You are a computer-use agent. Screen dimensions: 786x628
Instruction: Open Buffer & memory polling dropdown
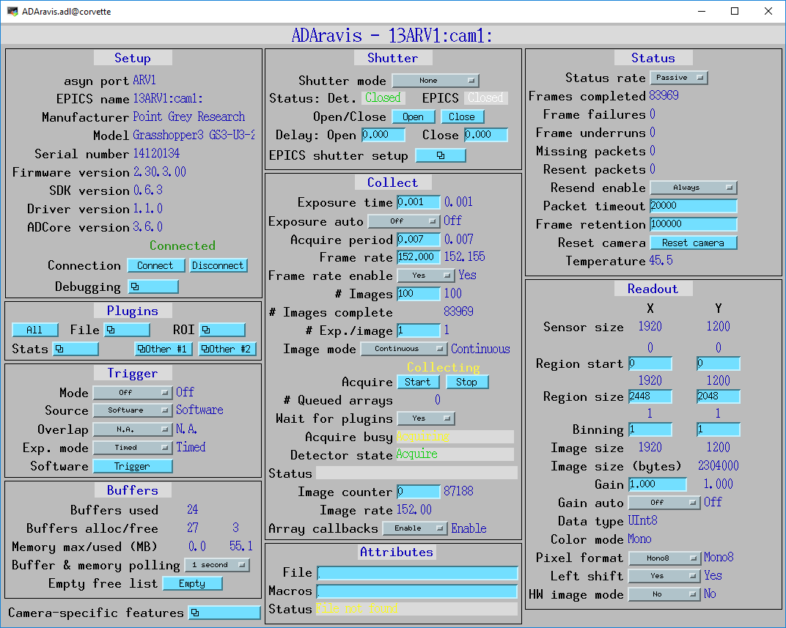[x=217, y=565]
